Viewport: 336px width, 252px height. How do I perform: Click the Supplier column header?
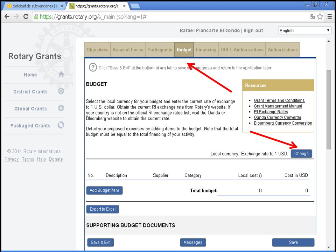pyautogui.click(x=161, y=175)
